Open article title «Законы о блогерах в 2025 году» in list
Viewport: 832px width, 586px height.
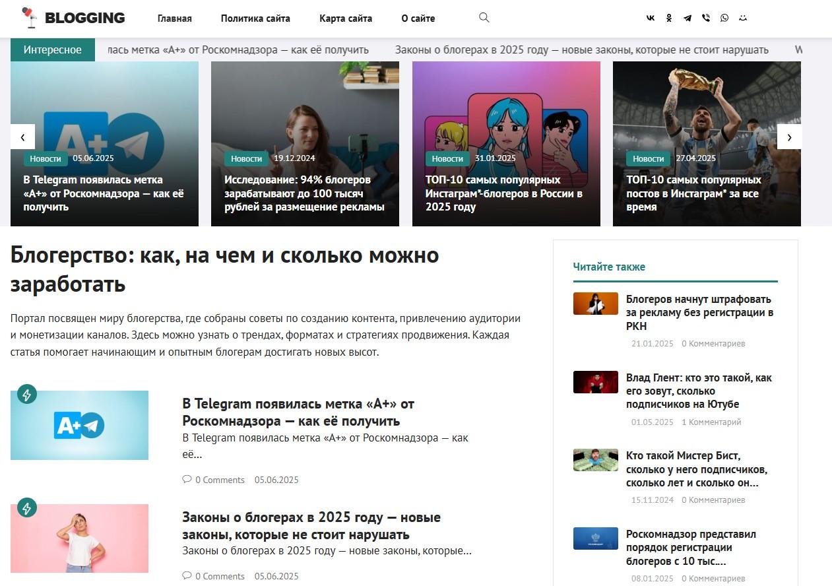click(x=311, y=525)
